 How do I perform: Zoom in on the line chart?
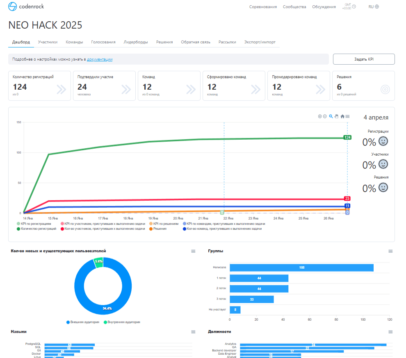pos(320,116)
